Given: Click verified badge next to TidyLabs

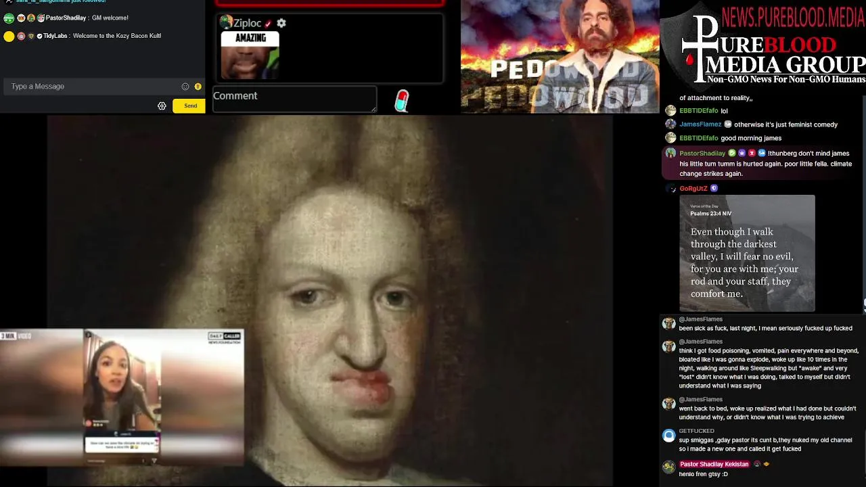Looking at the screenshot, I should (x=40, y=36).
